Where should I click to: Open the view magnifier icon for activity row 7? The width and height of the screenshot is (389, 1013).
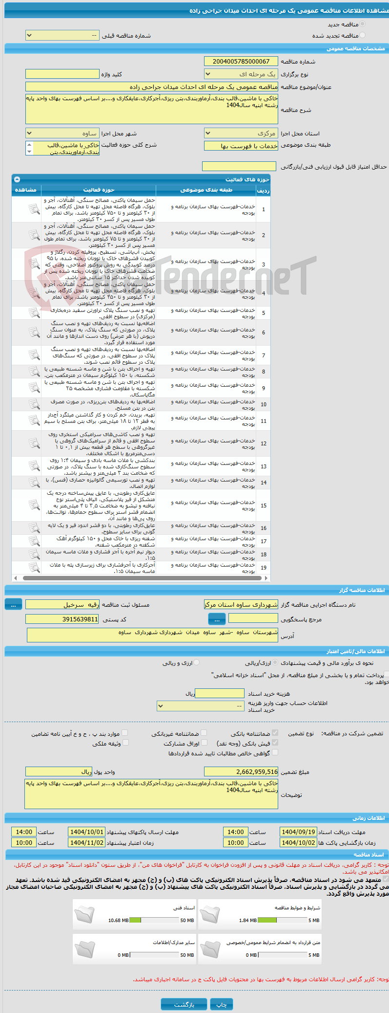(x=34, y=355)
